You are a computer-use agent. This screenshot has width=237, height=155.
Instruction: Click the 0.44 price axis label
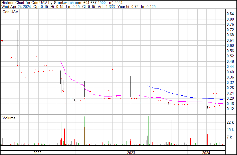tap(230, 67)
